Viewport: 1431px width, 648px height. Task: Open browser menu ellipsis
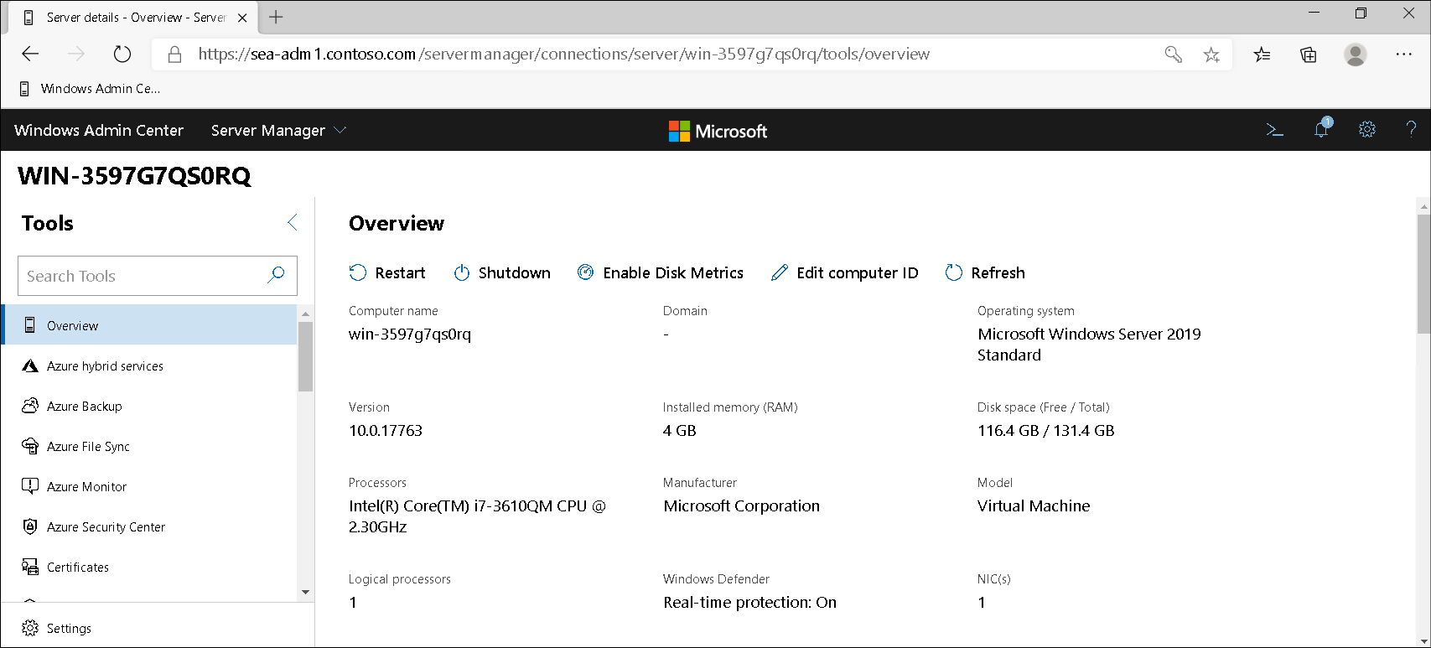tap(1404, 54)
